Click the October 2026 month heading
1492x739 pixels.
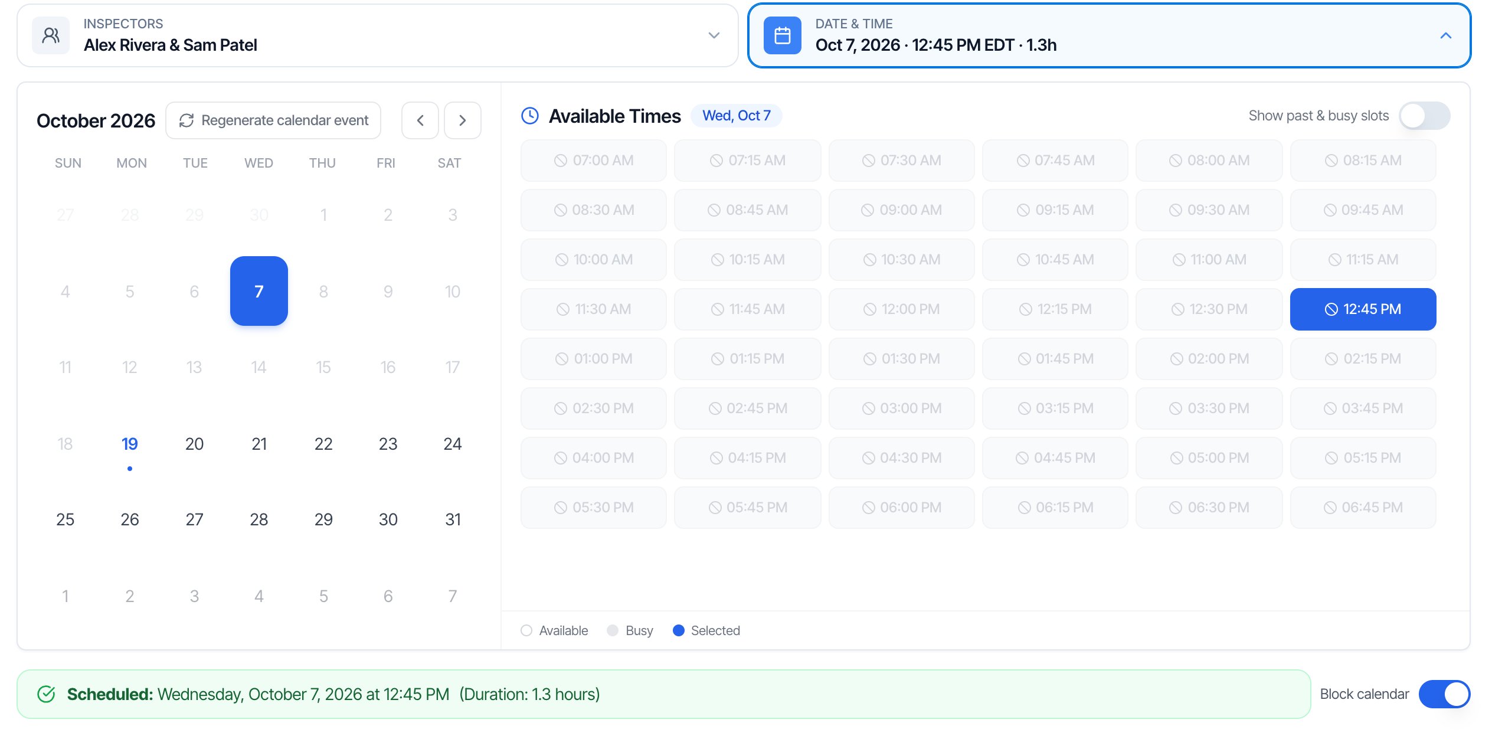point(96,120)
